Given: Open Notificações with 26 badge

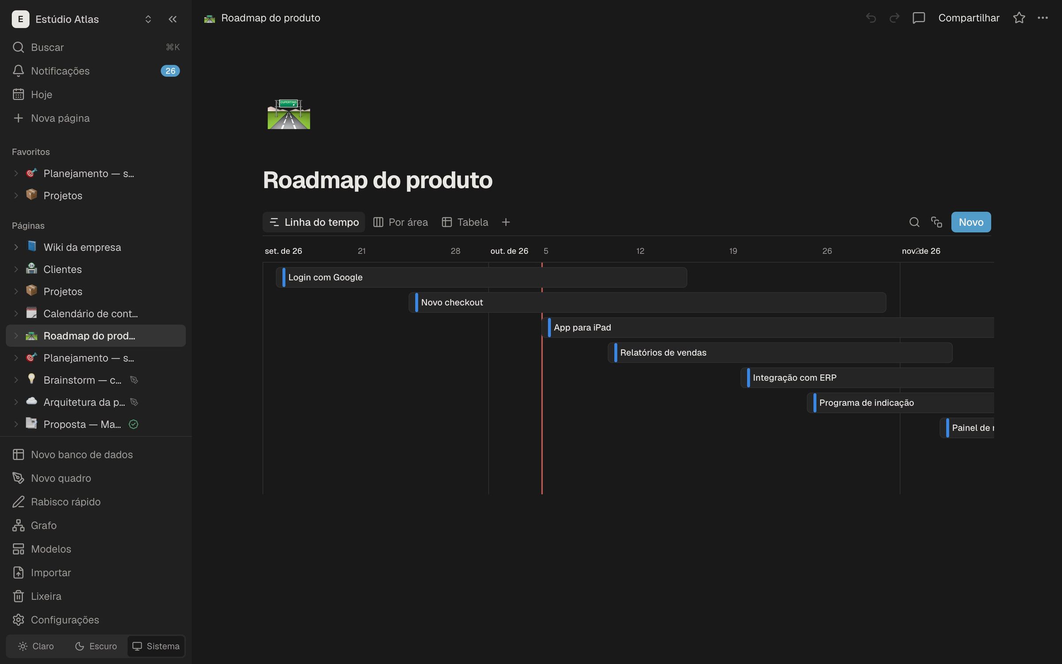Looking at the screenshot, I should click(96, 71).
